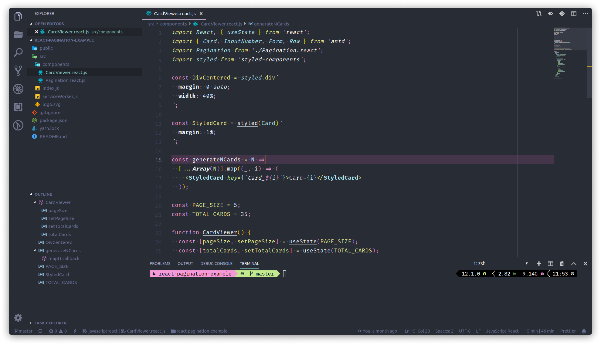Open the Extensions view icon
The height and width of the screenshot is (345, 601).
18,107
